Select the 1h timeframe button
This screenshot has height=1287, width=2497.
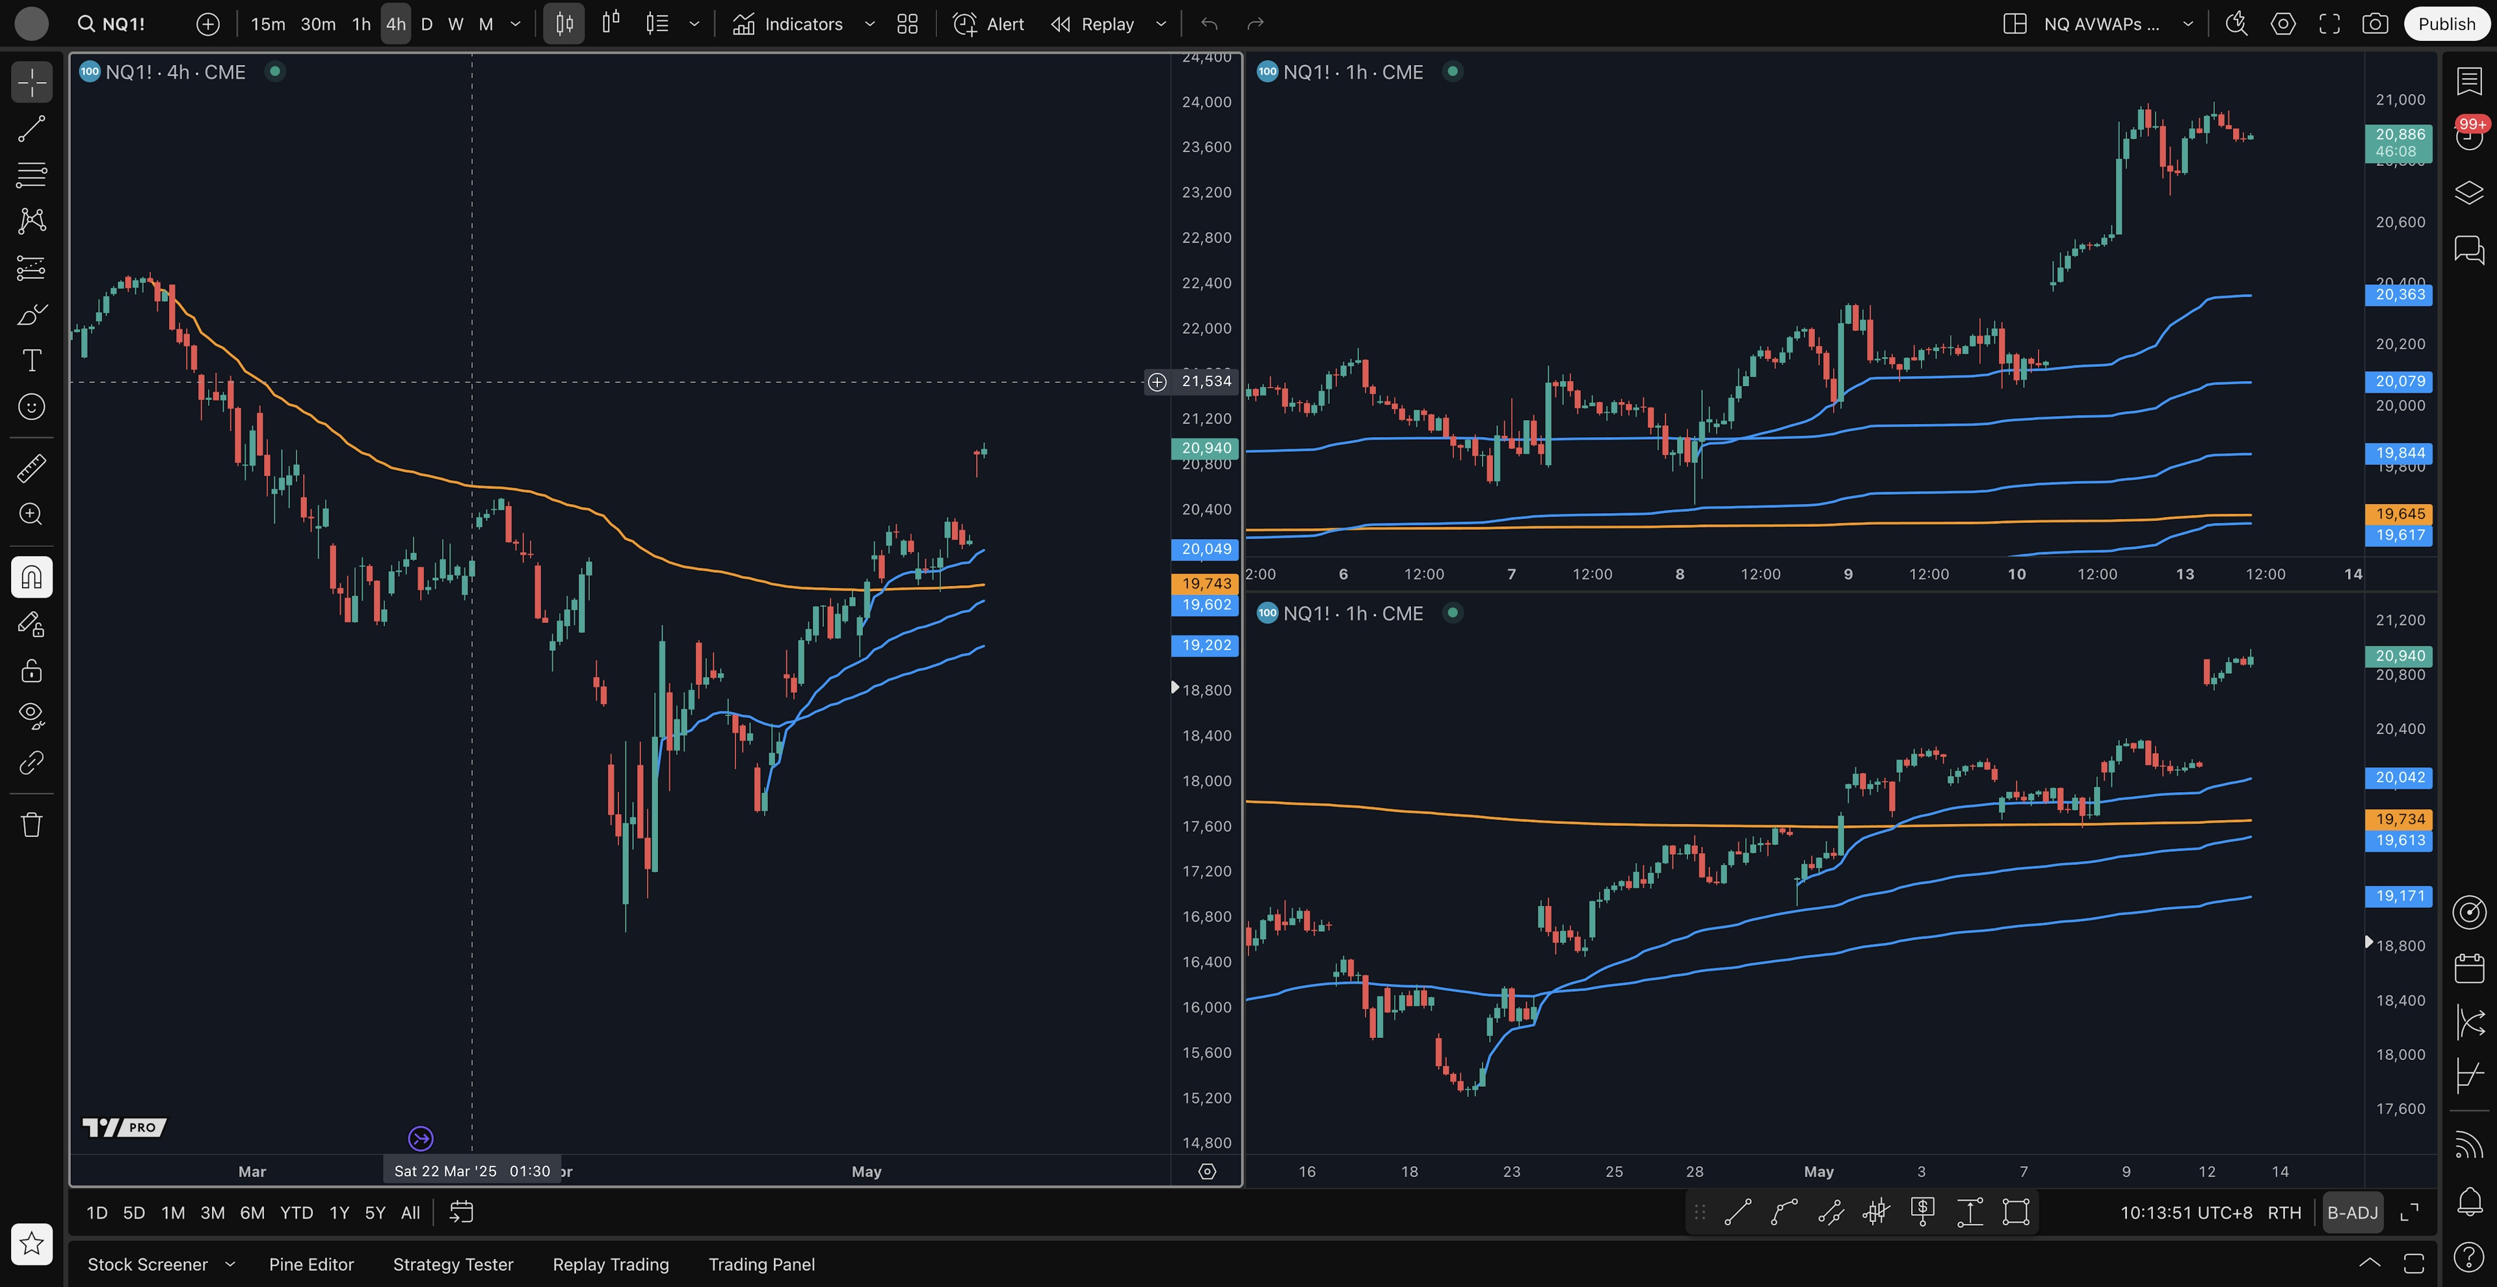[361, 24]
